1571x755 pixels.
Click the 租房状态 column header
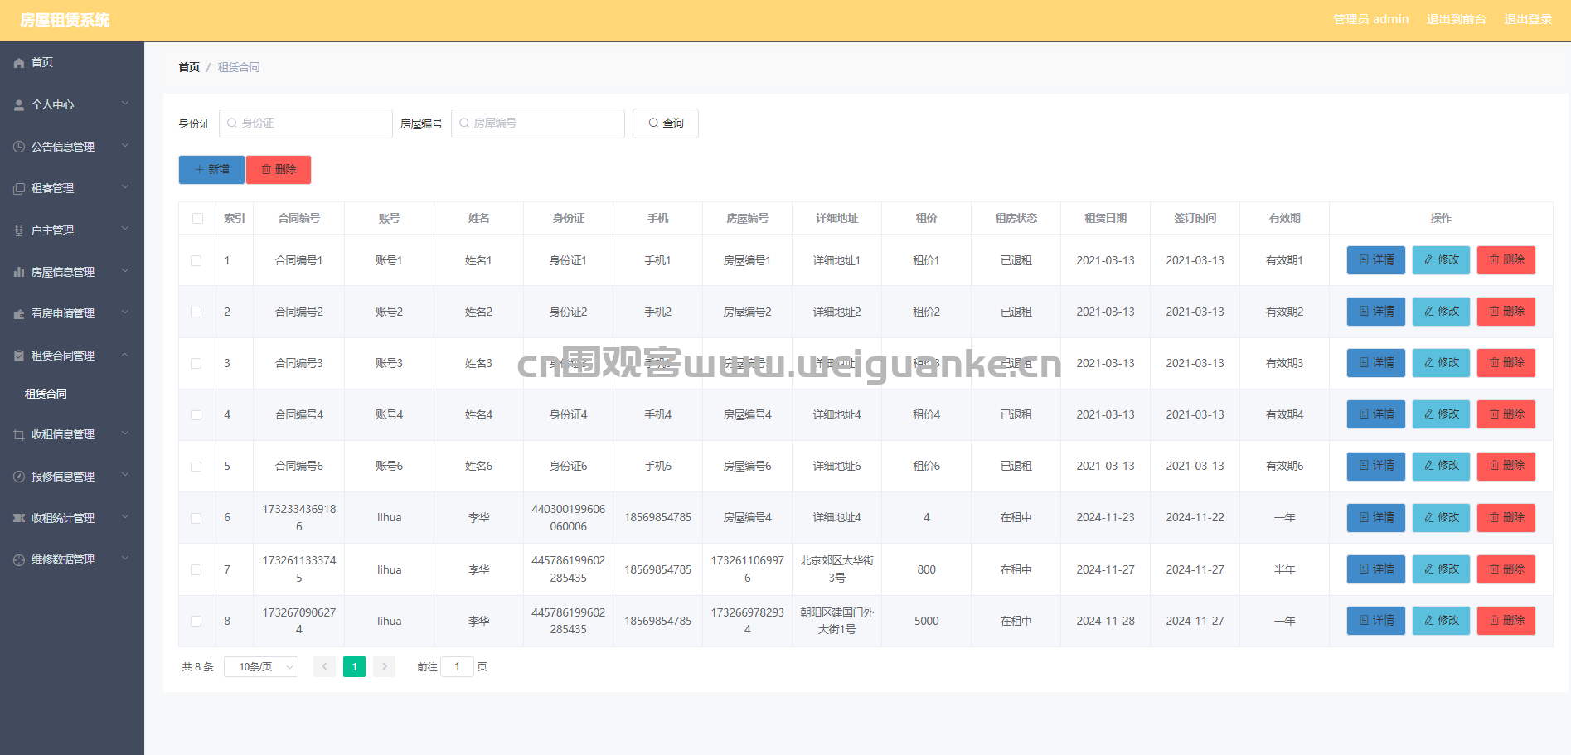click(x=1016, y=218)
